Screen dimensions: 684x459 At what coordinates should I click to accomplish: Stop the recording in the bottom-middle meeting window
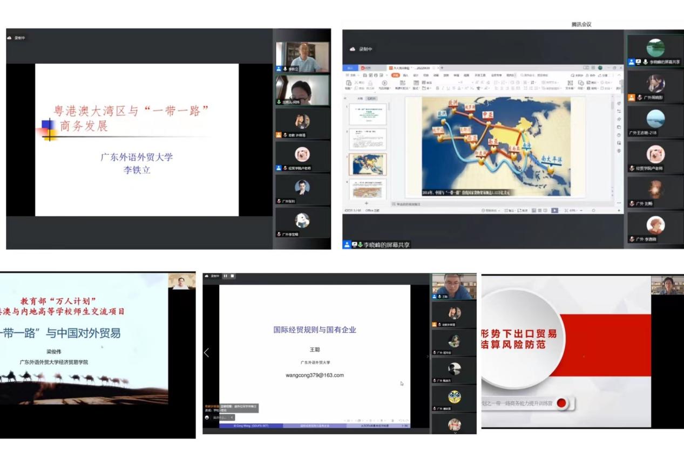[232, 276]
